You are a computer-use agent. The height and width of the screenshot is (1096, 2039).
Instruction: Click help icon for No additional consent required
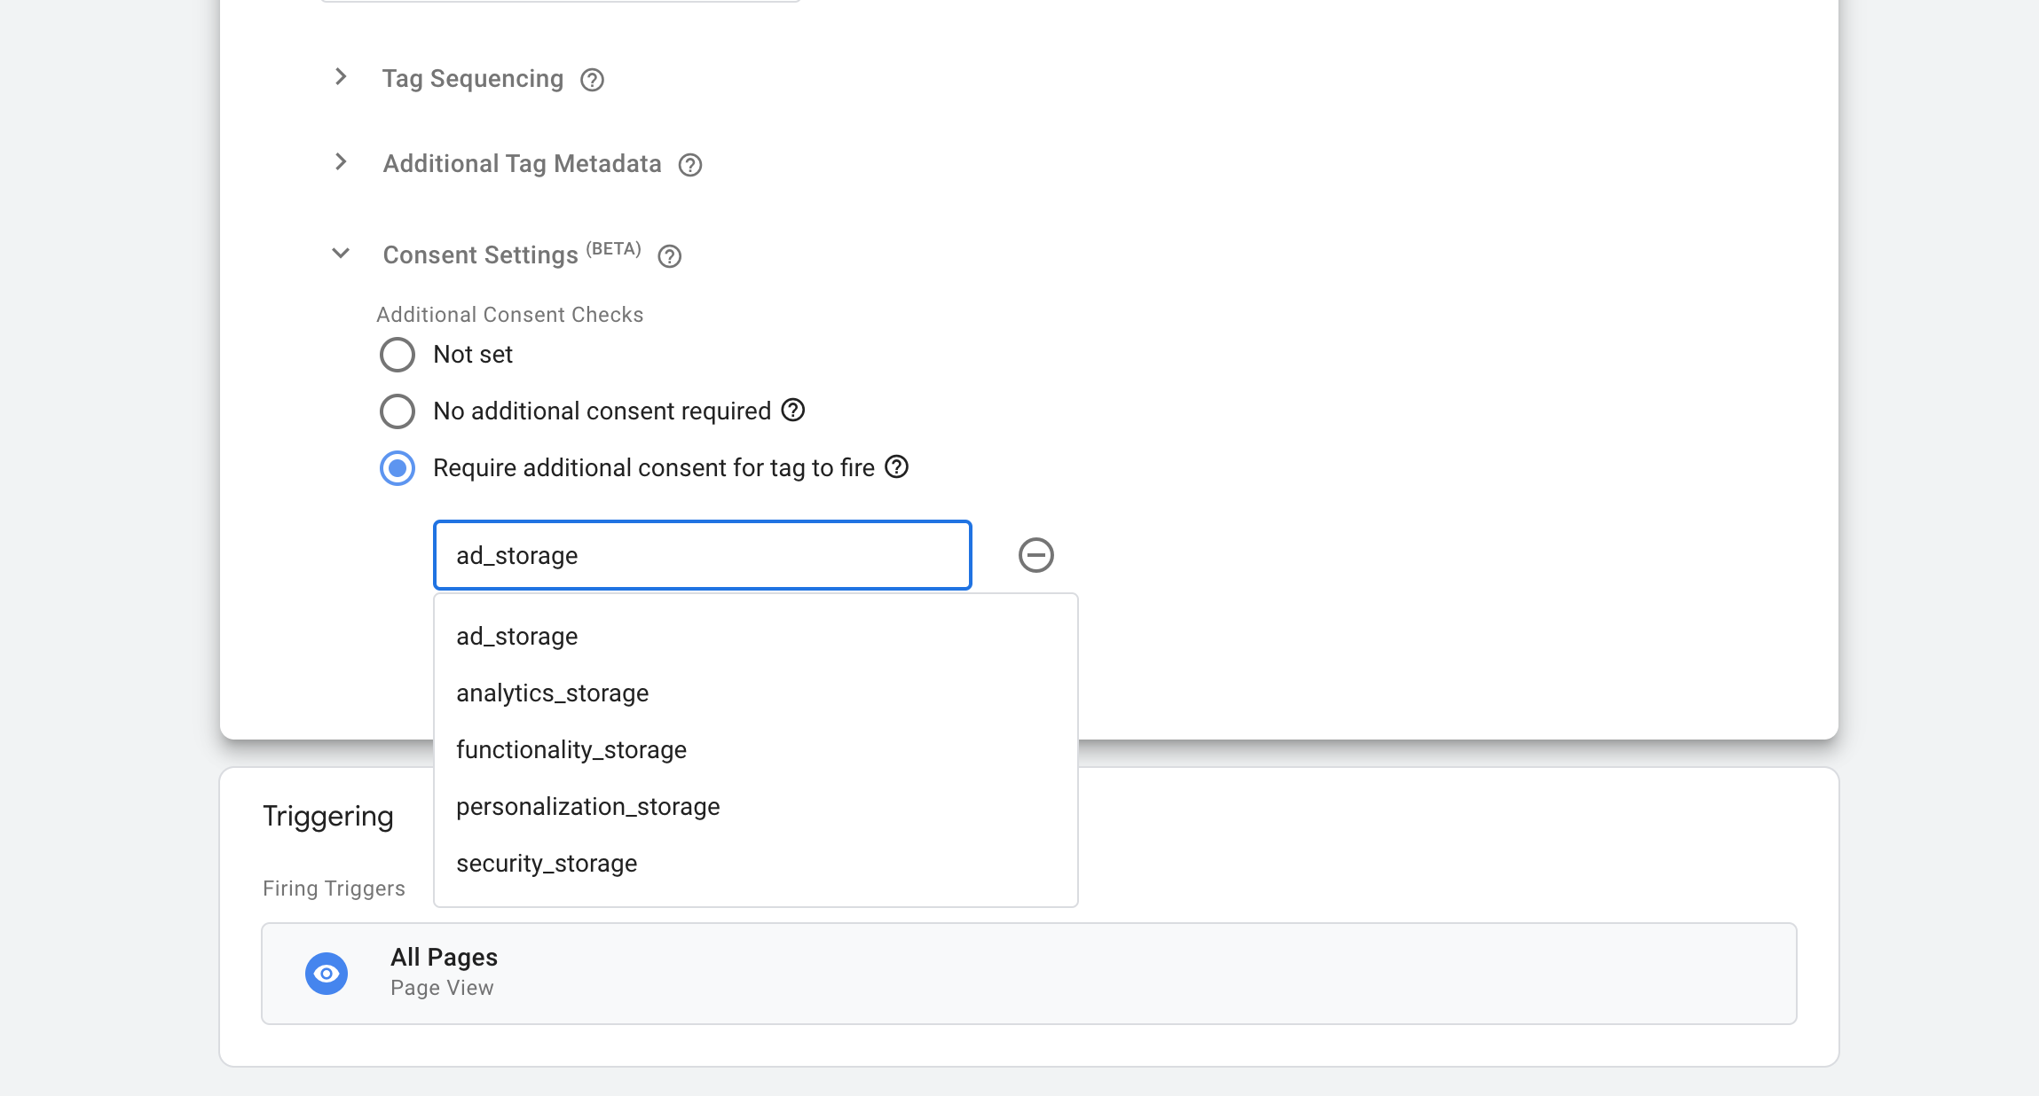click(x=792, y=410)
